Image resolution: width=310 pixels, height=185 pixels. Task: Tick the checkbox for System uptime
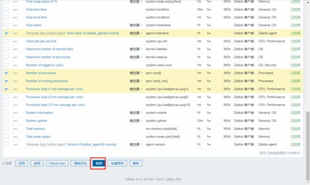[6, 120]
